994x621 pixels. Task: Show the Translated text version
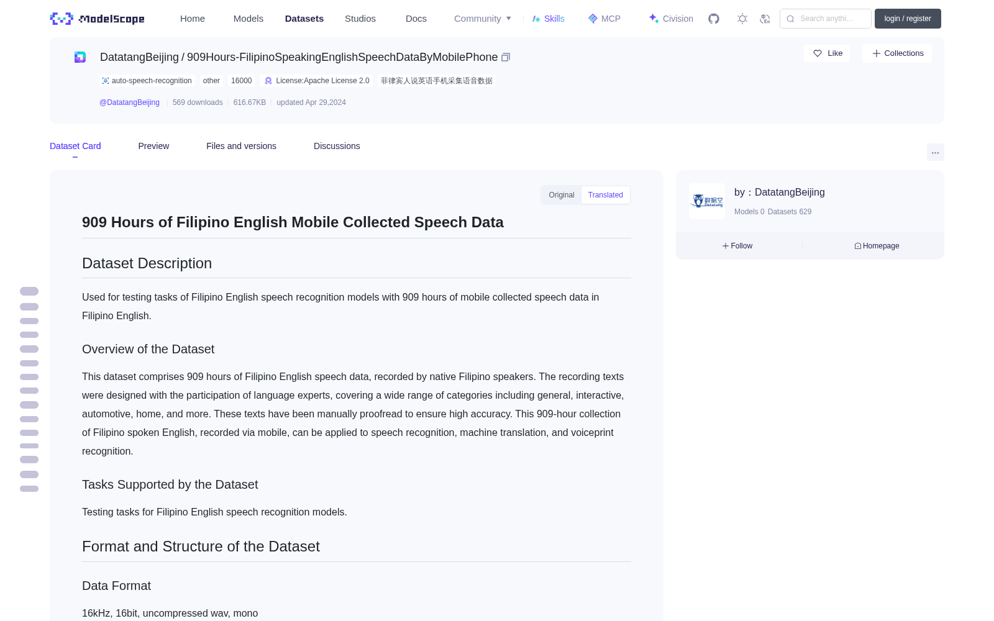606,195
